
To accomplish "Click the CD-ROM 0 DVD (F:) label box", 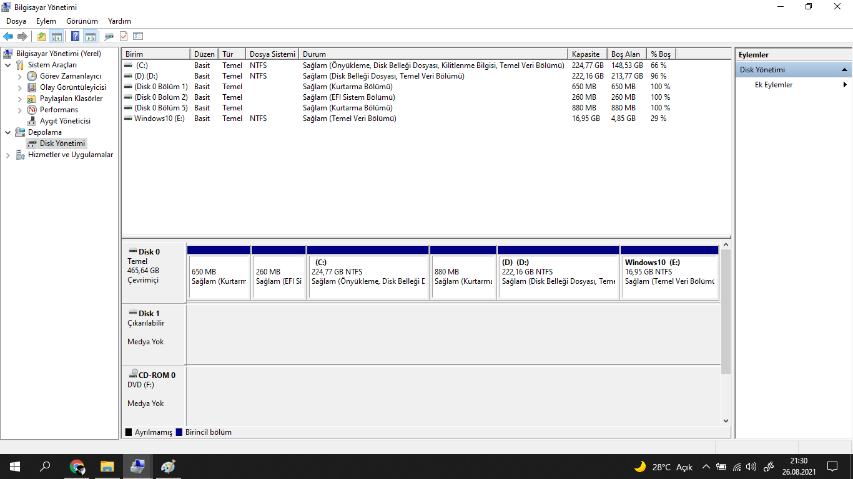I will (x=154, y=396).
